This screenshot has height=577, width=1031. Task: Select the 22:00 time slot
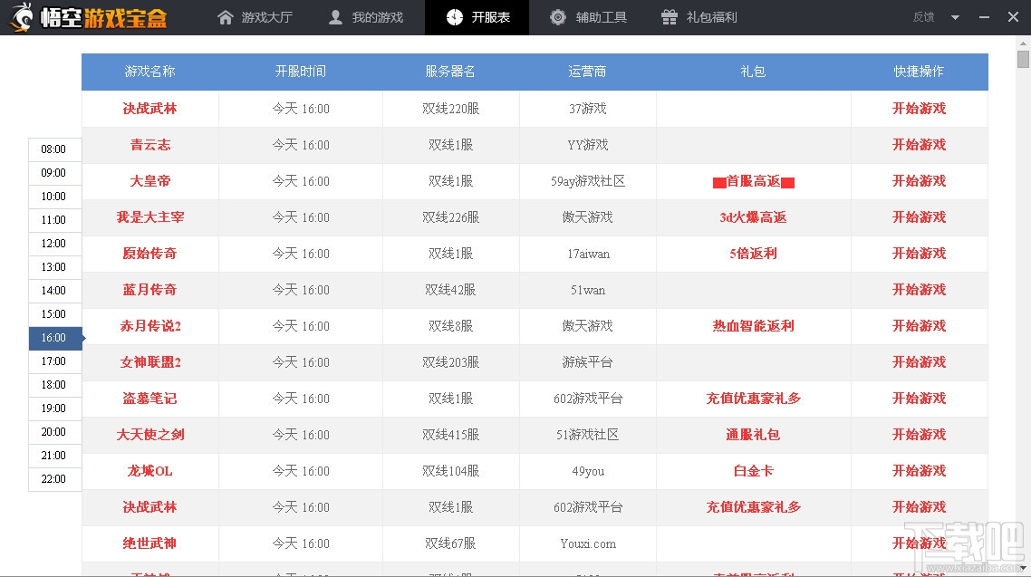[53, 479]
